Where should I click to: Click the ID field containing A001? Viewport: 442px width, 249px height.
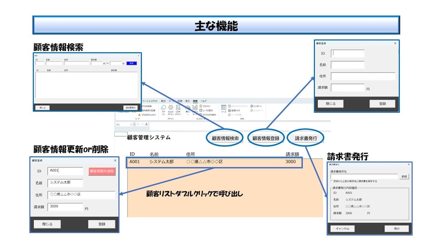pos(65,171)
